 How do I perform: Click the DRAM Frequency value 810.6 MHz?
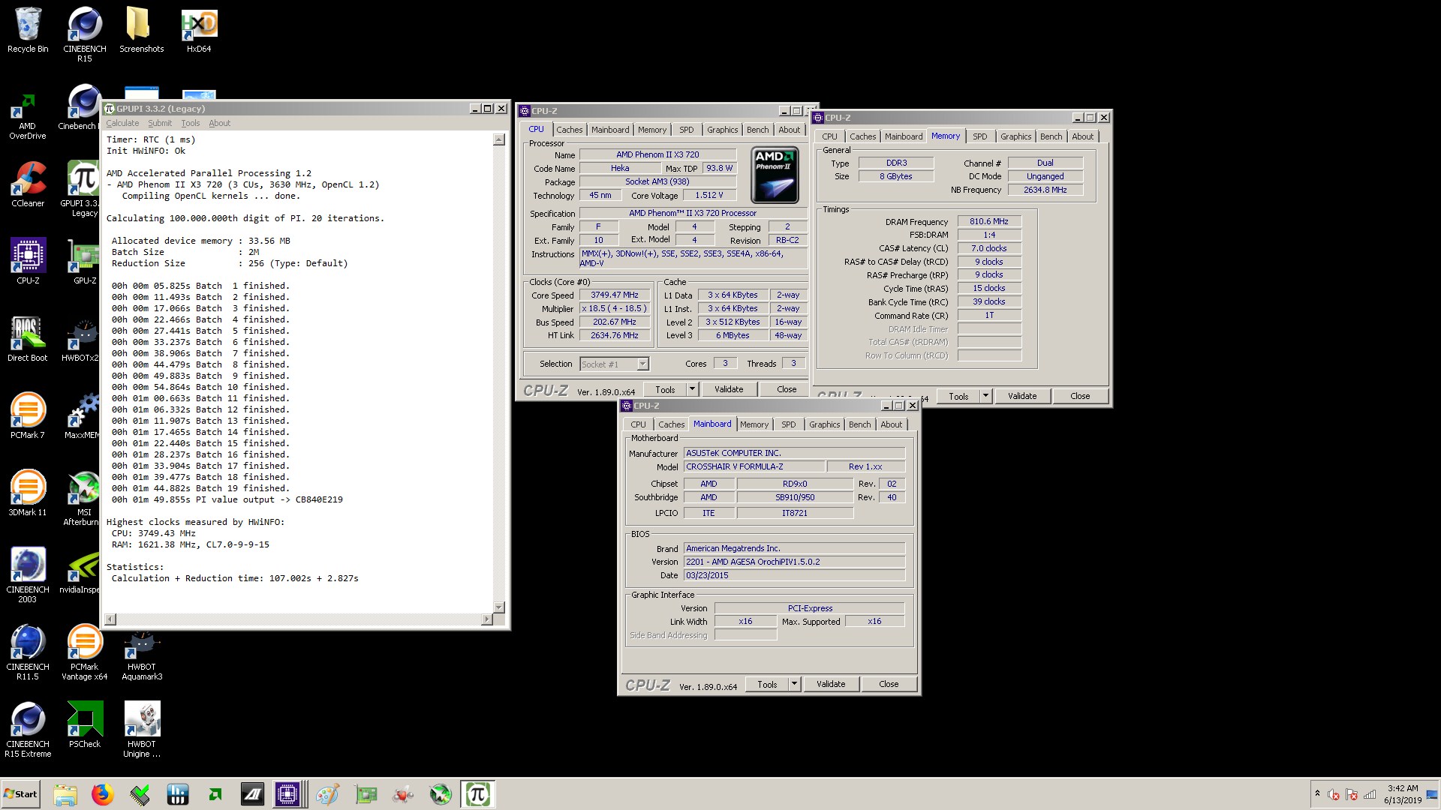[988, 221]
